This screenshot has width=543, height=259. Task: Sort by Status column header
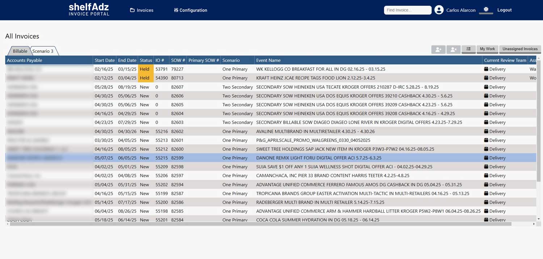(x=146, y=60)
